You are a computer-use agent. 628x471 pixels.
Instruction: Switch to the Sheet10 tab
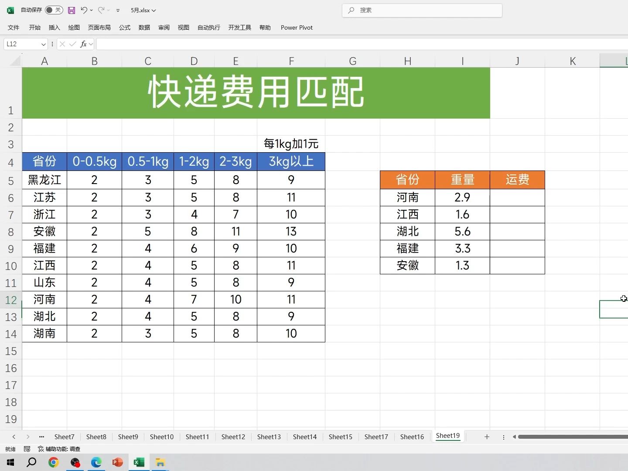coord(162,437)
